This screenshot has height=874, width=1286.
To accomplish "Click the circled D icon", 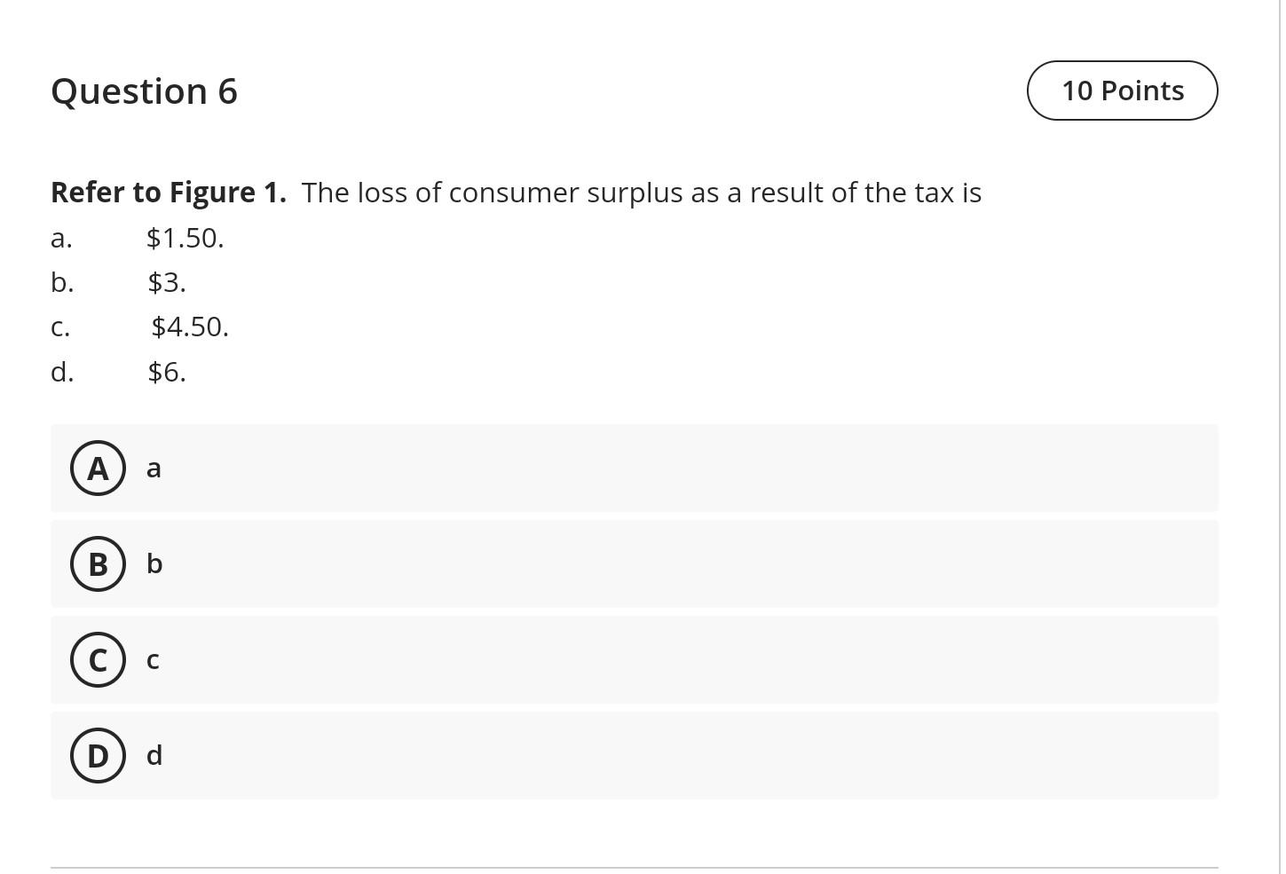I will 98,755.
